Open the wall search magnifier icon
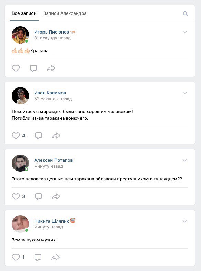Screen dimensions: 201x271 [185, 13]
